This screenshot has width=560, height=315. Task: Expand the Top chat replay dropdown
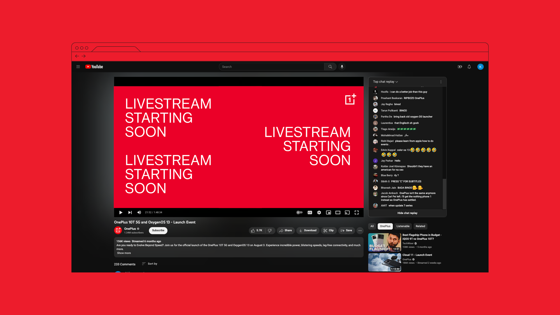pos(385,82)
